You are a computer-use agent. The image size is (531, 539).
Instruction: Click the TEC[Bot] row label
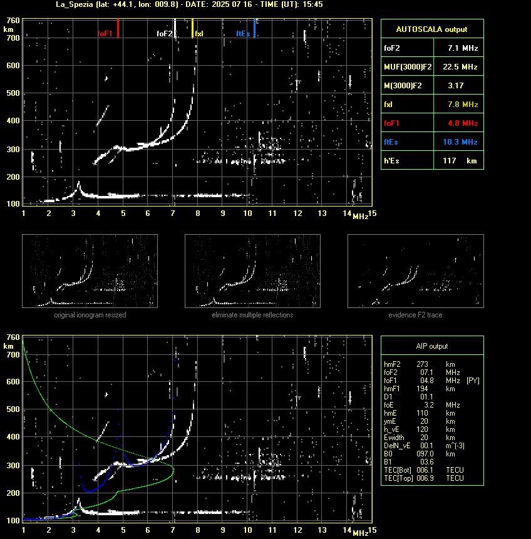pos(398,470)
